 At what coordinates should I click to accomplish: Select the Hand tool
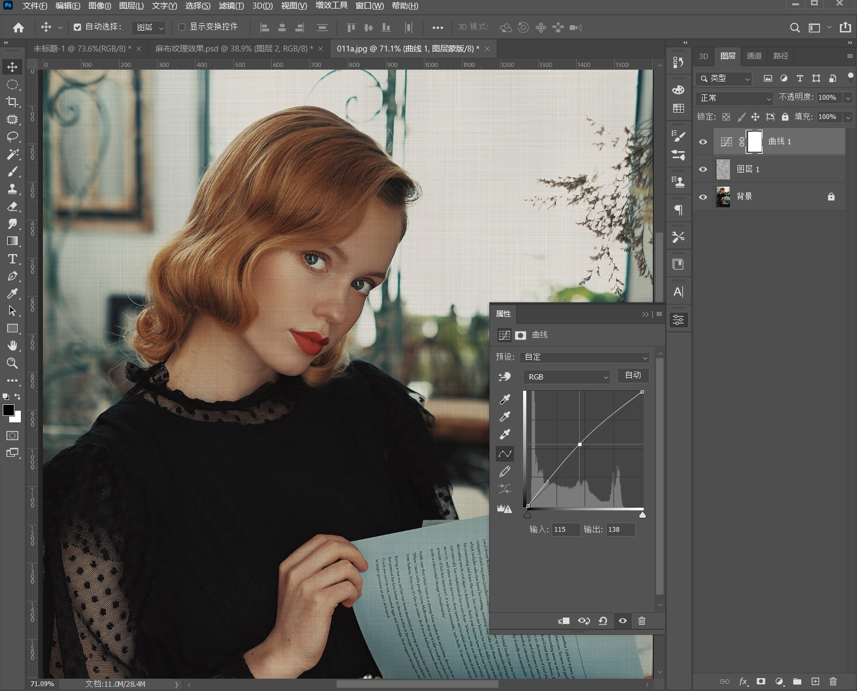click(12, 346)
